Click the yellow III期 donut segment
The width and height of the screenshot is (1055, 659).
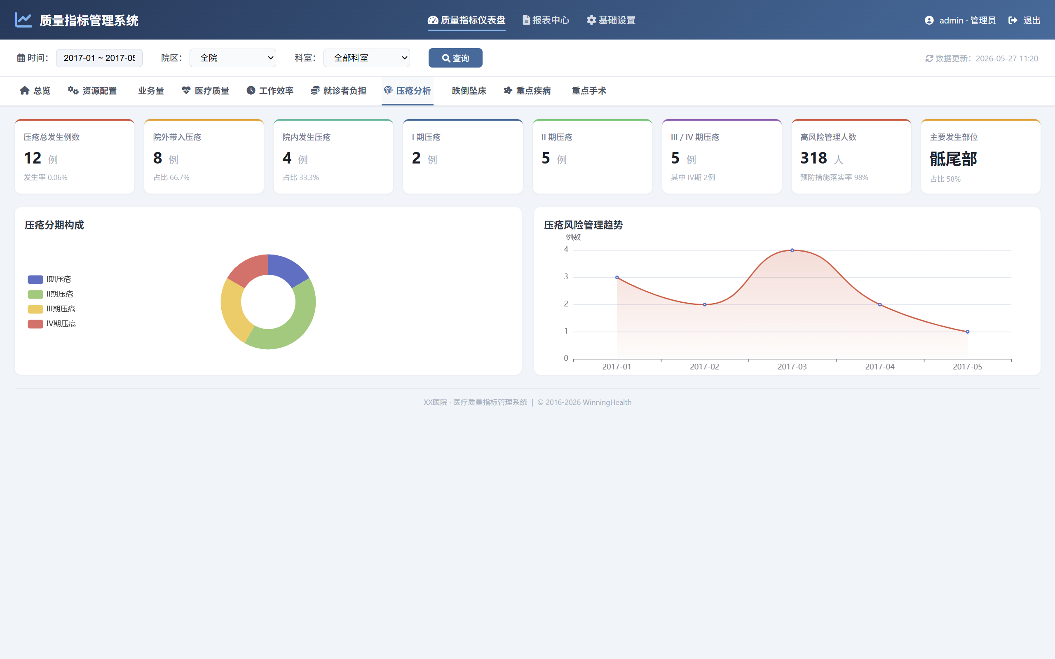point(233,309)
